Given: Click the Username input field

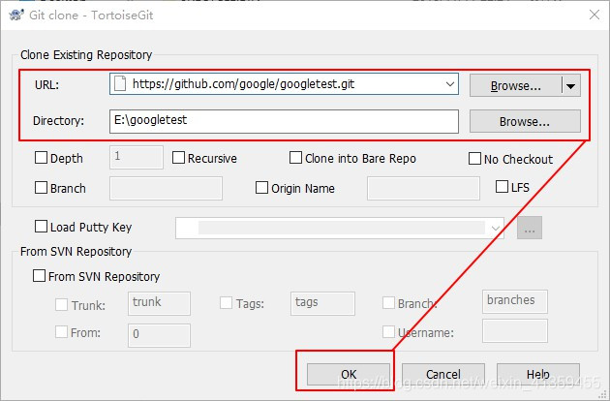Looking at the screenshot, I should [x=515, y=331].
